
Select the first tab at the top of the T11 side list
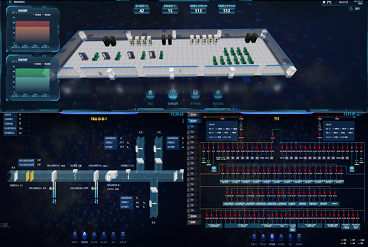pyautogui.click(x=193, y=115)
